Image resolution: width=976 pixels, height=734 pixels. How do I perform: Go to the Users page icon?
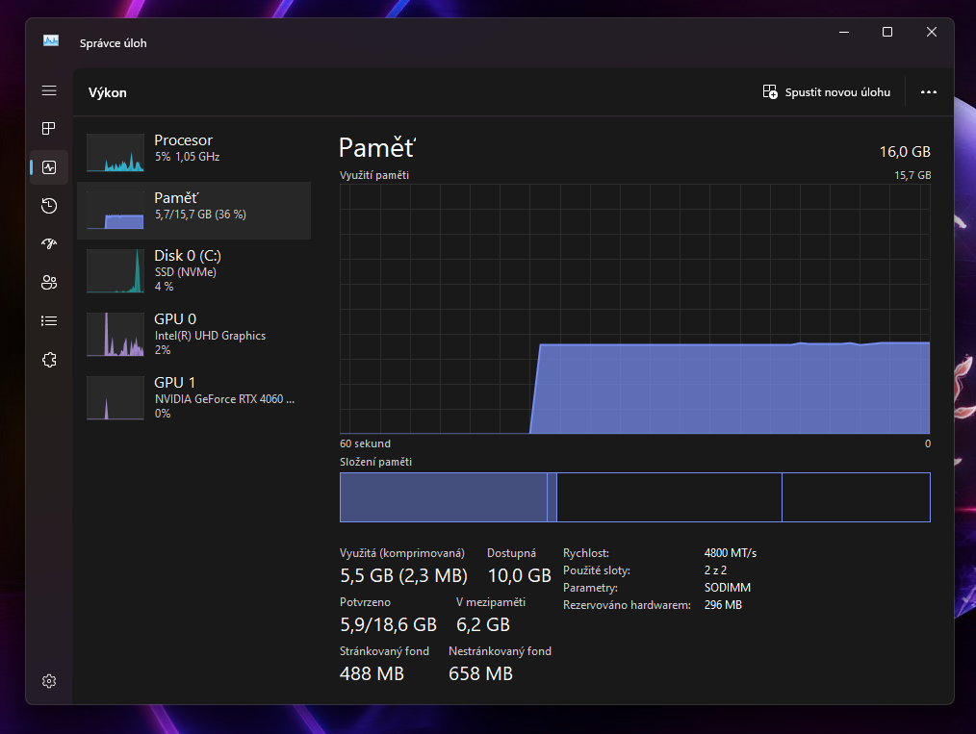click(49, 283)
